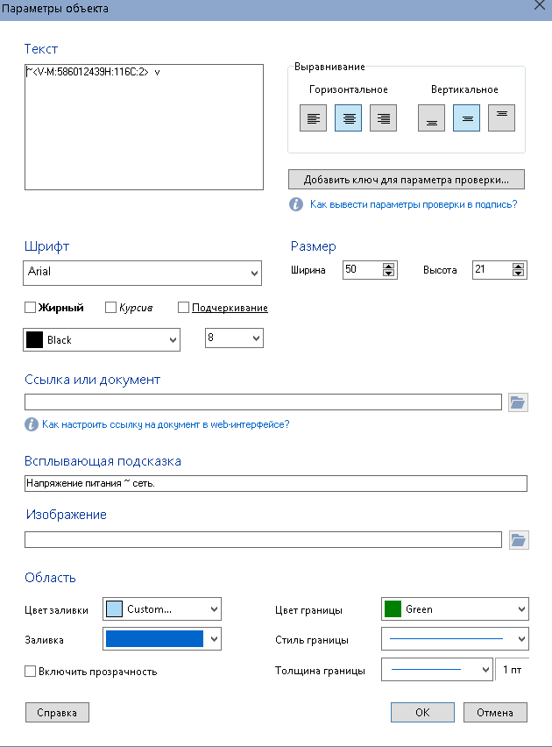552x747 pixels.
Task: Open the Green border color dropdown
Action: [455, 608]
